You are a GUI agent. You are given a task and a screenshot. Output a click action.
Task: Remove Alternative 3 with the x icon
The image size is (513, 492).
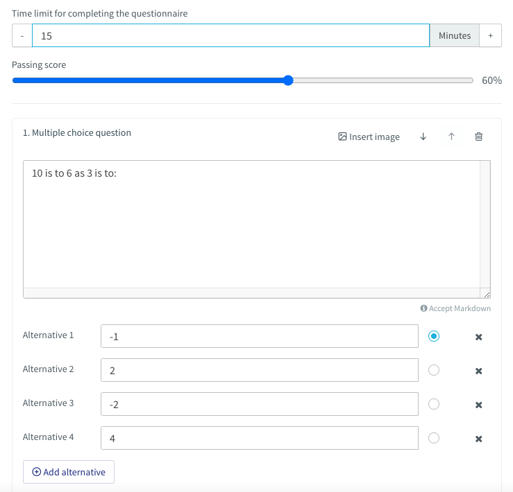479,405
